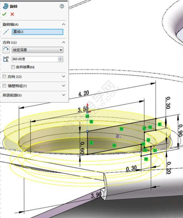Select the vertical 0.30 dimension at right
183x218 pixels.
point(168,103)
